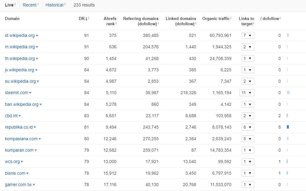Open links-to-target dropdown for cbd.int
The width and height of the screenshot is (306, 191).
point(248,116)
